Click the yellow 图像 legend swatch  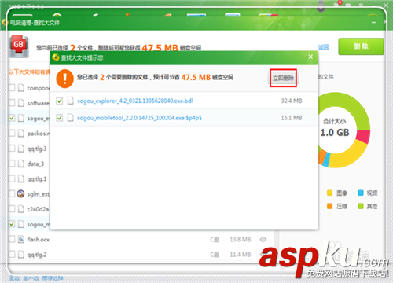[329, 193]
